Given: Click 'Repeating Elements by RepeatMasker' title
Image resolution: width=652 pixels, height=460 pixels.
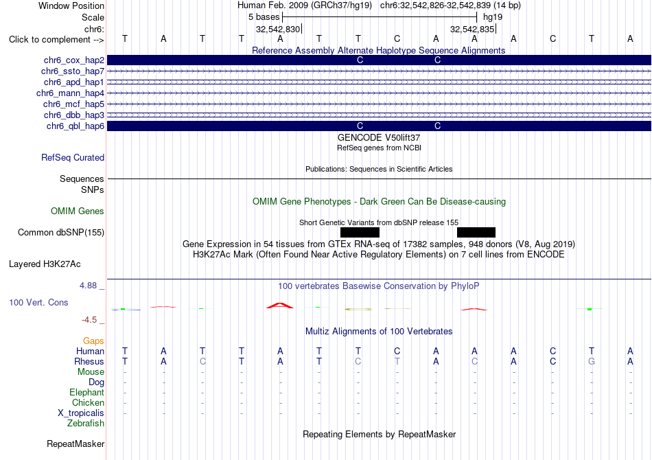Looking at the screenshot, I should 379,435.
